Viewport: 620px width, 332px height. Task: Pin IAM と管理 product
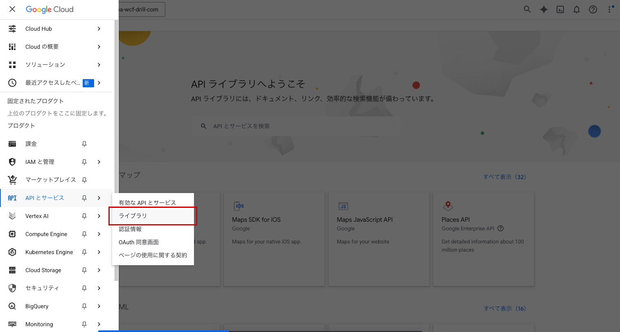pos(84,162)
